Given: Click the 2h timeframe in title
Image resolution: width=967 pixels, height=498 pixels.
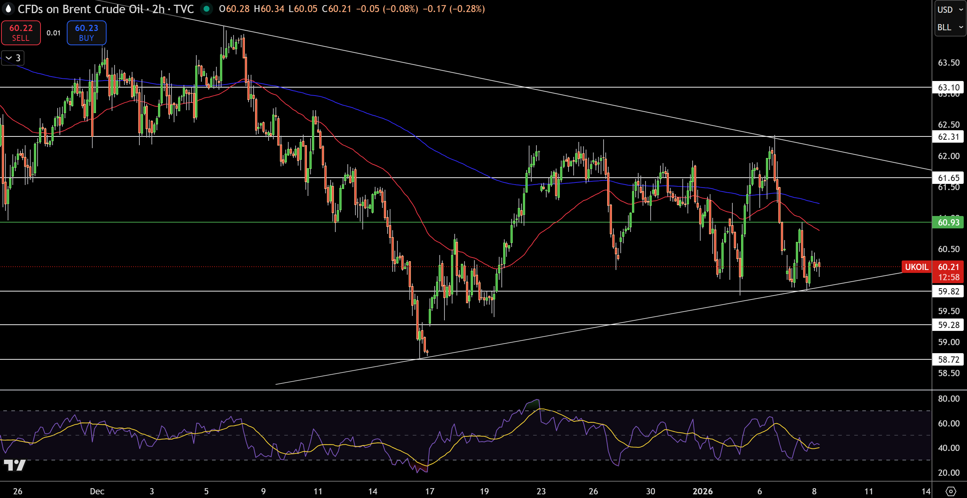Looking at the screenshot, I should 158,9.
